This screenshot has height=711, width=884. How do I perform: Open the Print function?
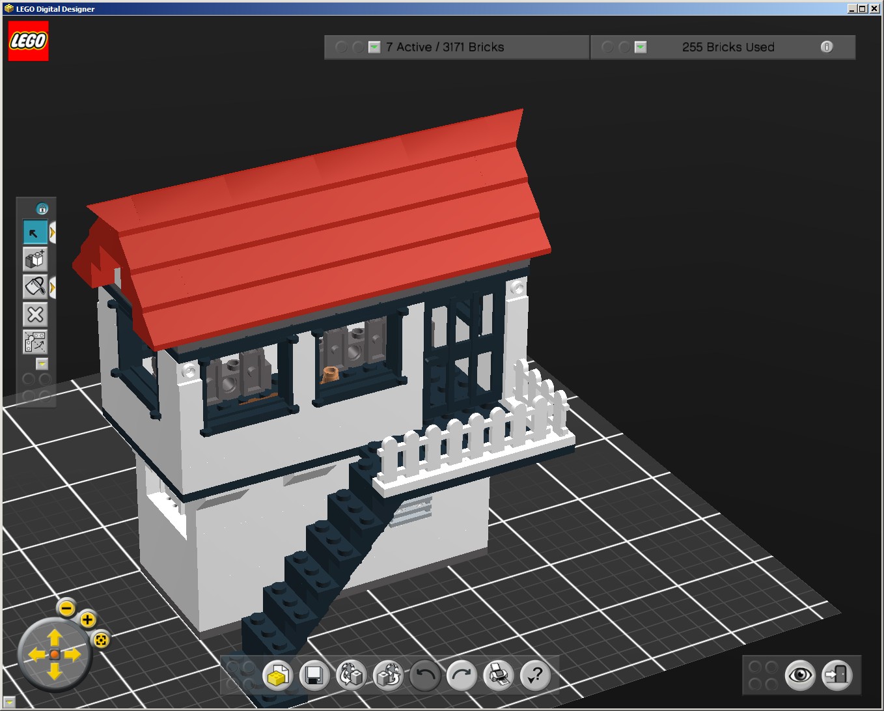pyautogui.click(x=498, y=676)
